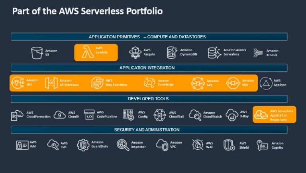This screenshot has width=306, height=173.
Task: Click the AWS Cloud9 icon
Action: pos(59,115)
